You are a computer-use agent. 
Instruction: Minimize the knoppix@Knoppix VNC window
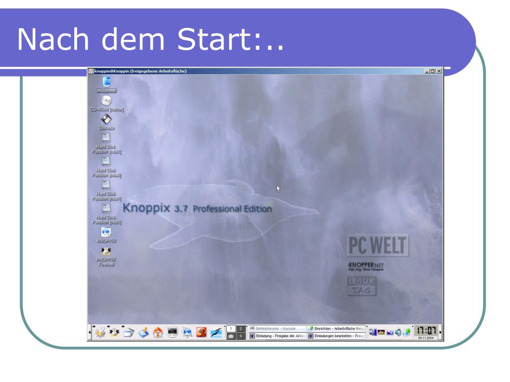[427, 71]
